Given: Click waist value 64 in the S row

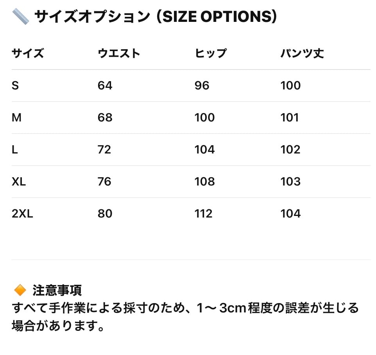Looking at the screenshot, I should coord(105,86).
